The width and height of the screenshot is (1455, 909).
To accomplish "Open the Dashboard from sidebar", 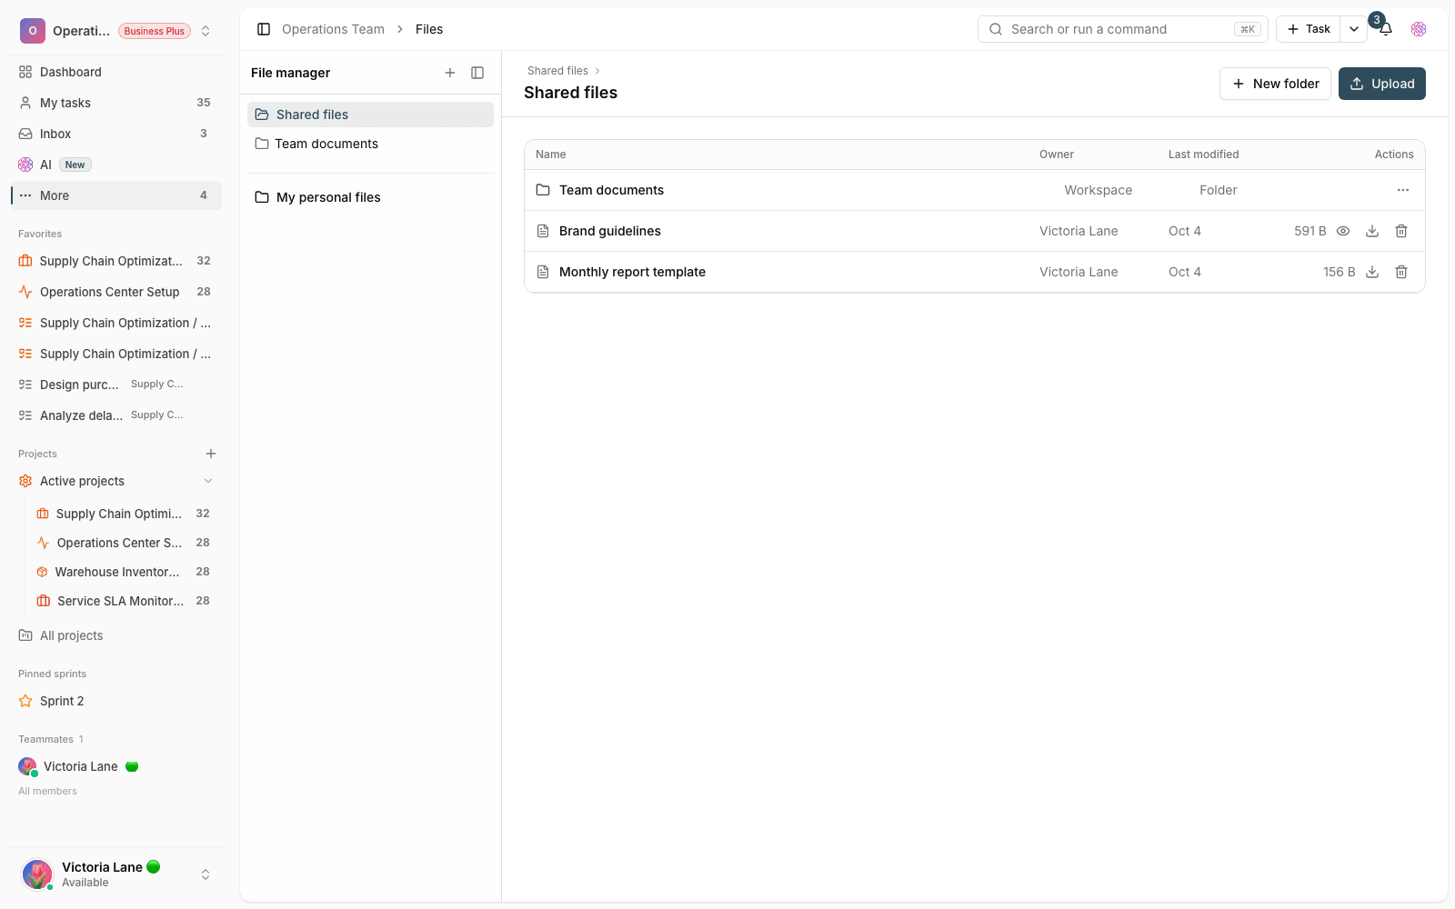I will click(116, 72).
